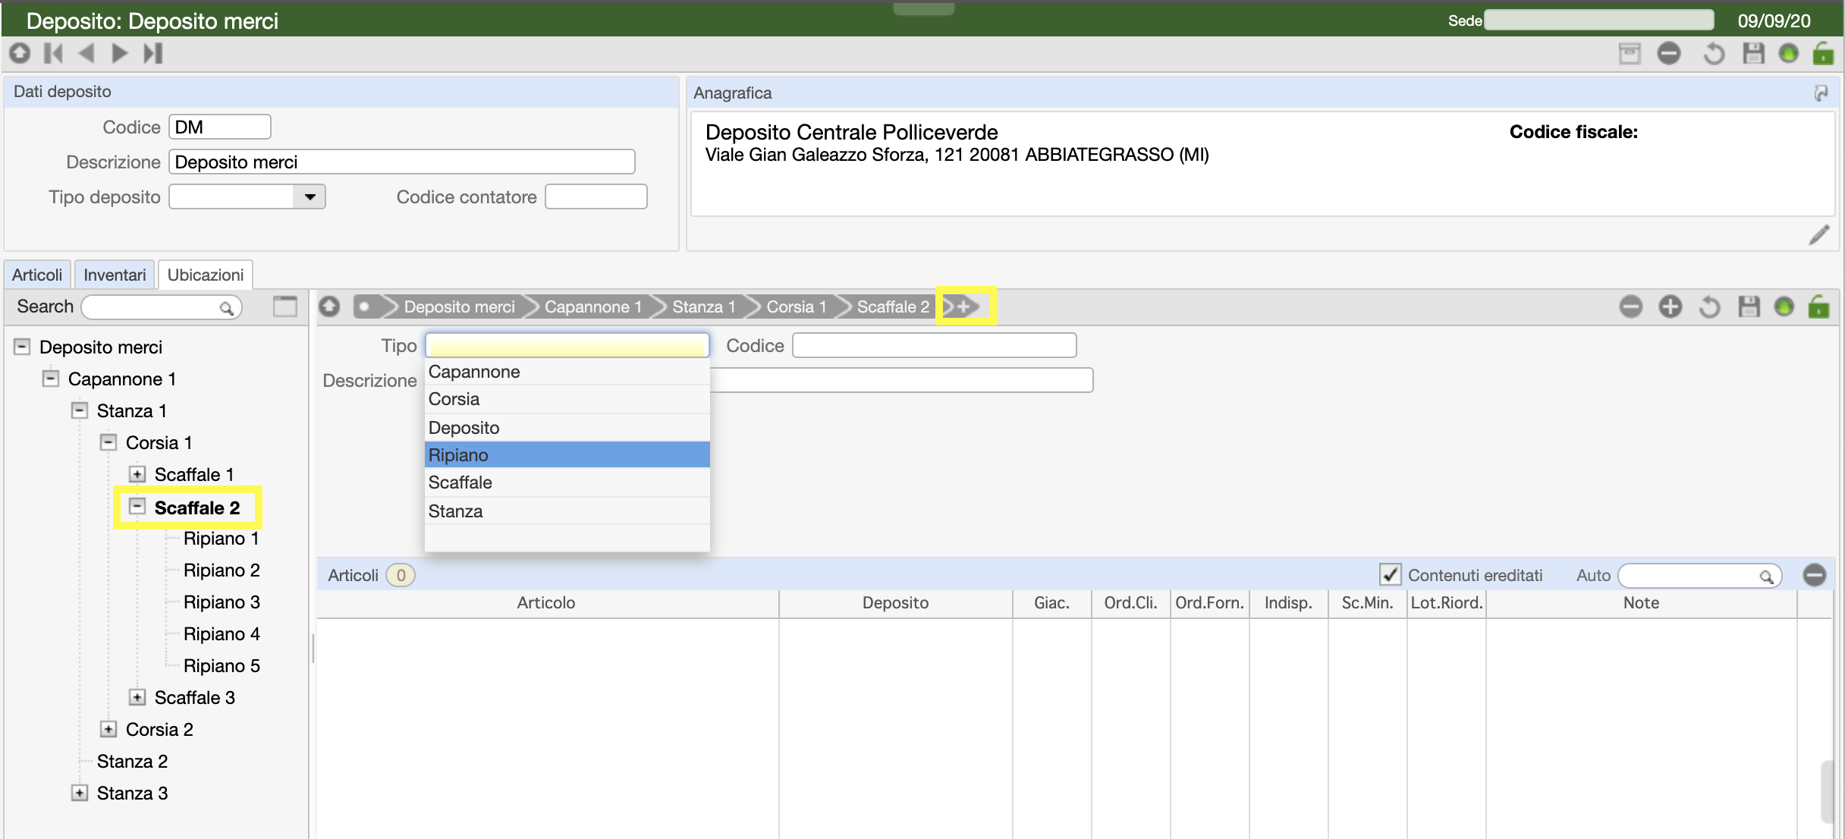This screenshot has height=839, width=1845.
Task: Select Ripiano 3 in the tree
Action: point(222,602)
